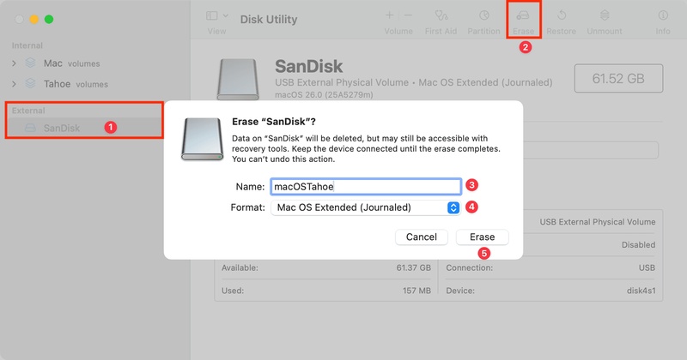Click the green full-screen window button

(49, 19)
